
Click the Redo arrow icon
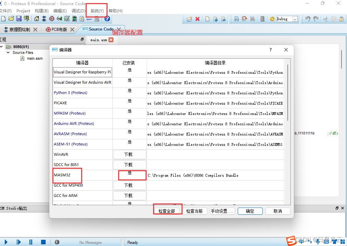(x=316, y=19)
